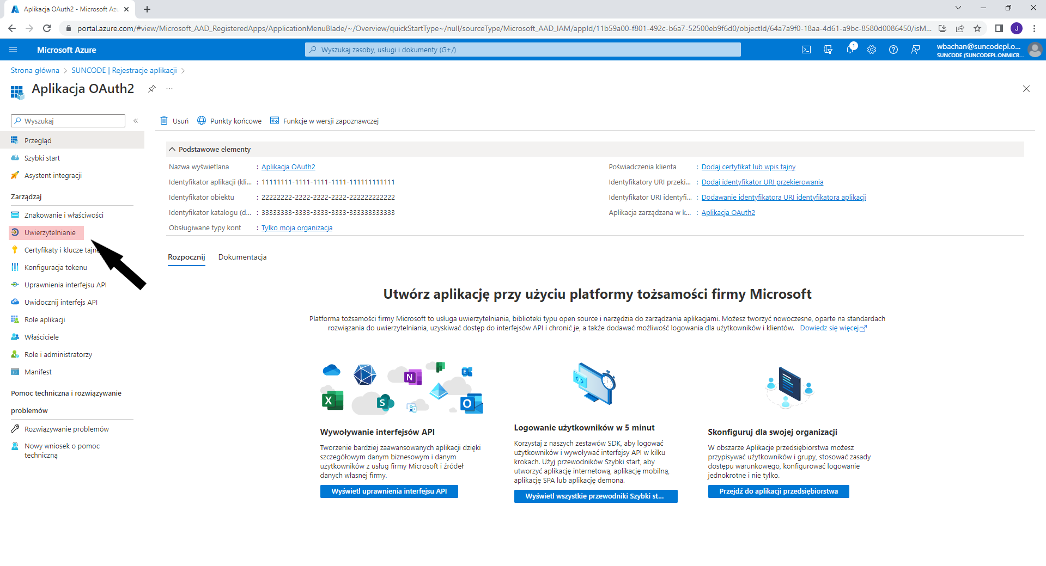Screen dimensions: 1046x566
Task: Open Punkty końcowe endpoints
Action: 229,121
